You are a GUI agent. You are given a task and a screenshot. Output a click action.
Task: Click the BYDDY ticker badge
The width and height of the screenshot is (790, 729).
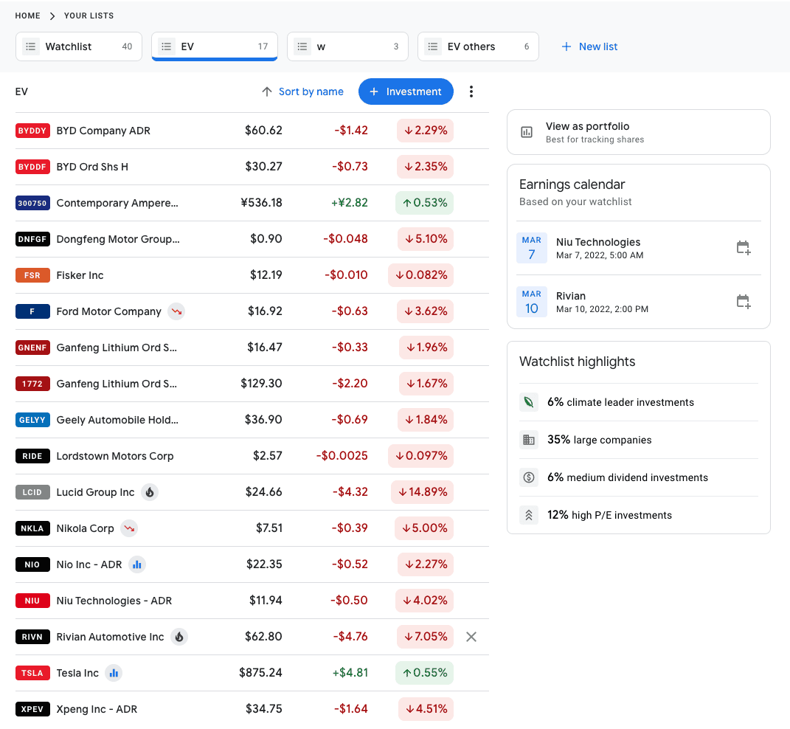(32, 131)
